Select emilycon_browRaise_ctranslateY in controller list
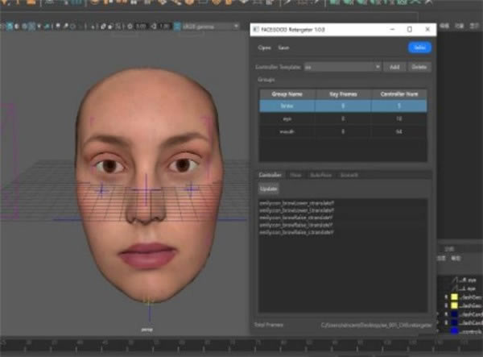Image resolution: width=483 pixels, height=357 pixels. pos(296,232)
